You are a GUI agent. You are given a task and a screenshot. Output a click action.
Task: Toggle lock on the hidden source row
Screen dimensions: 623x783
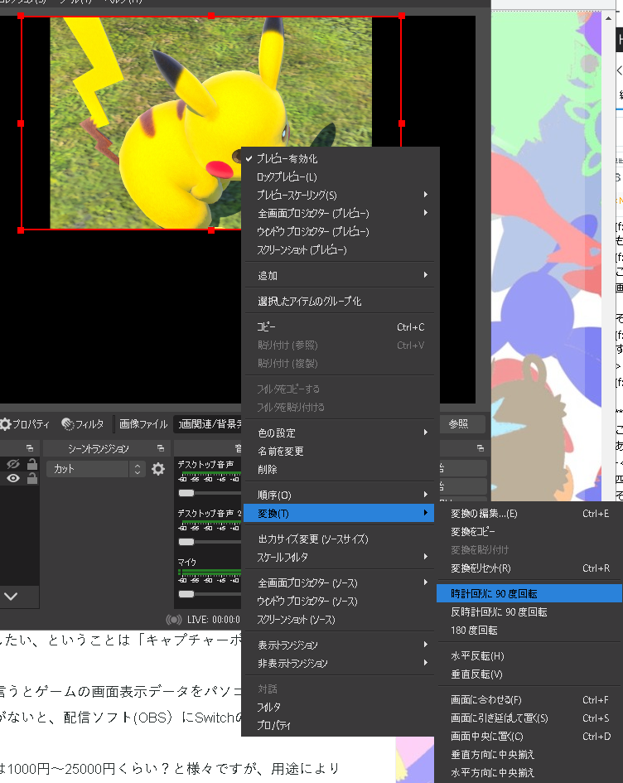[x=32, y=464]
